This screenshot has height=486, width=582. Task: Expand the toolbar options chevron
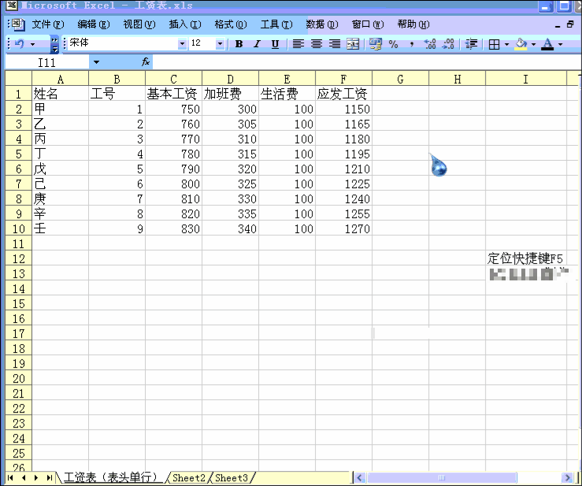(x=54, y=44)
